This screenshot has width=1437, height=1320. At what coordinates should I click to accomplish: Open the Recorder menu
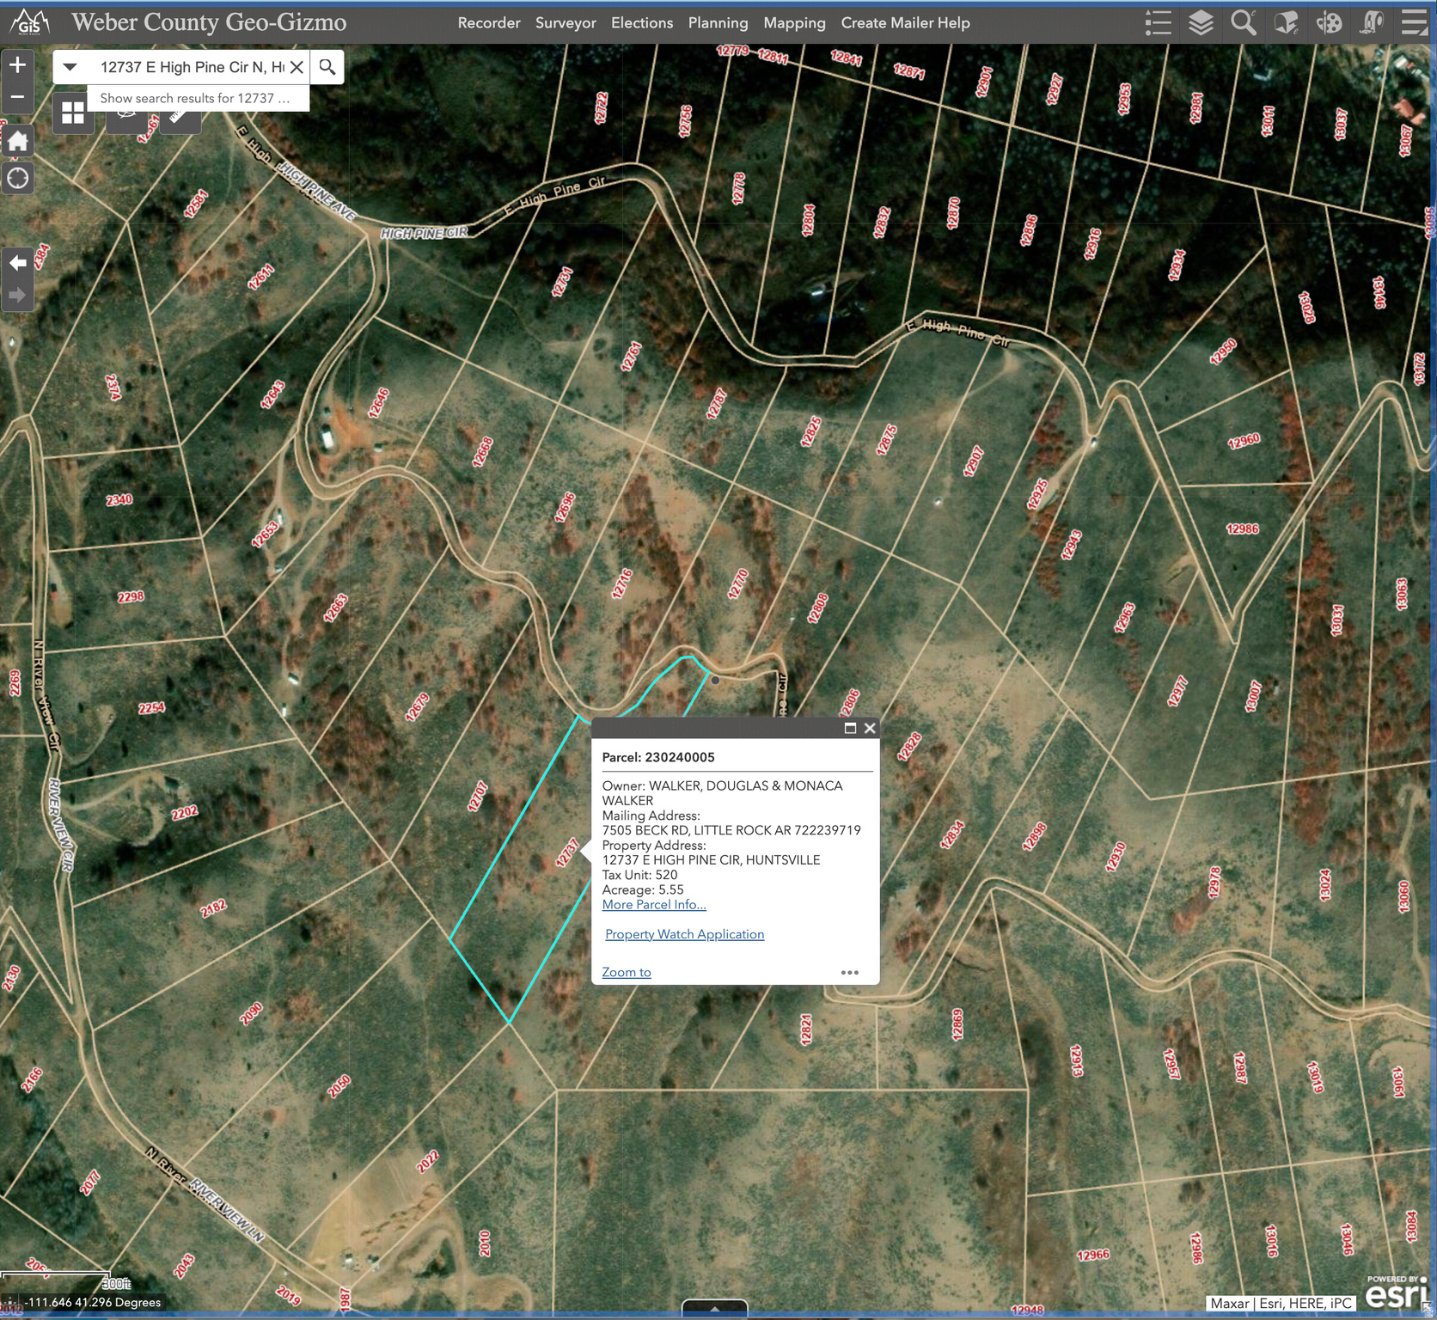tap(488, 23)
